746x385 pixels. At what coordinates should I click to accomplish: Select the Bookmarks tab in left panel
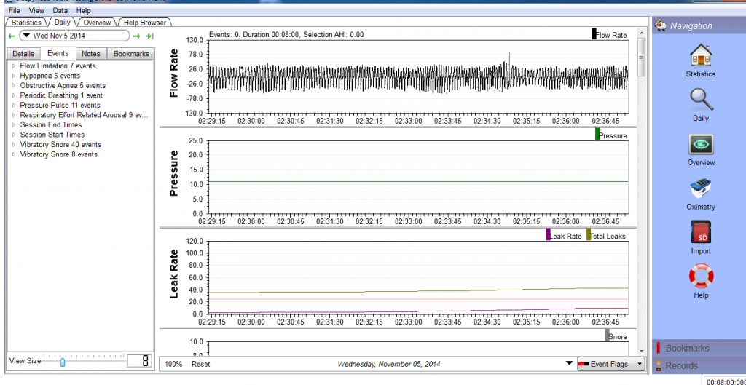point(131,54)
